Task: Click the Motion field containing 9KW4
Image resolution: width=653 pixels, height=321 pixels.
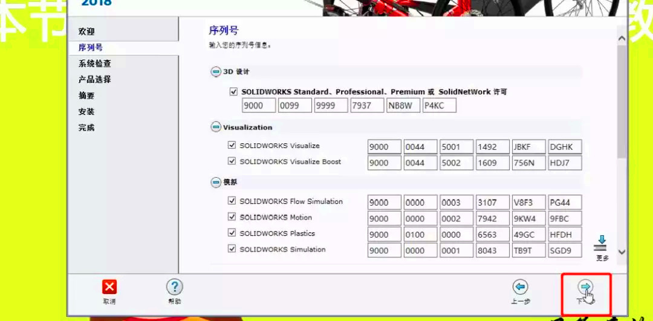Action: pyautogui.click(x=529, y=218)
